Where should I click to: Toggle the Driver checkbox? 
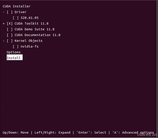10,12
